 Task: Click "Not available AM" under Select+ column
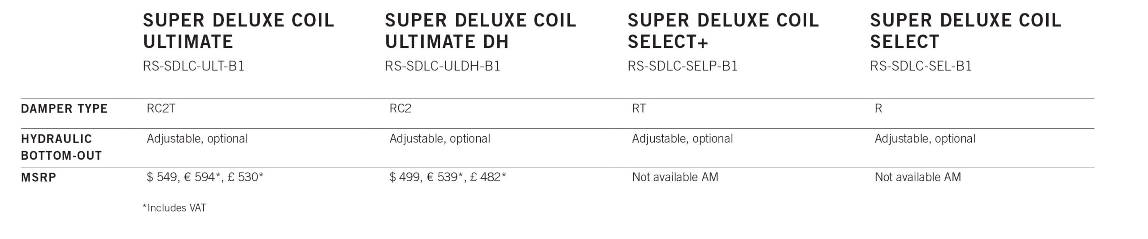pyautogui.click(x=675, y=177)
